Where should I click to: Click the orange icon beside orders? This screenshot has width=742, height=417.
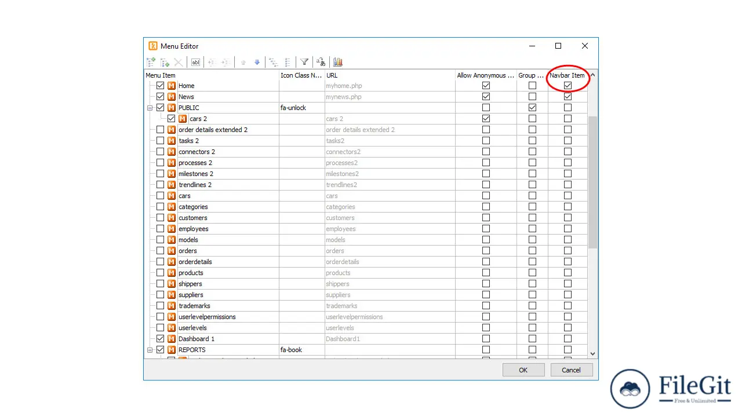tap(172, 251)
